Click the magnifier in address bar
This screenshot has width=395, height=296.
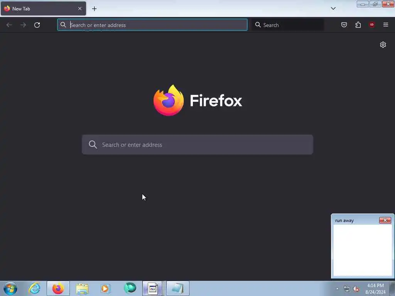[63, 25]
